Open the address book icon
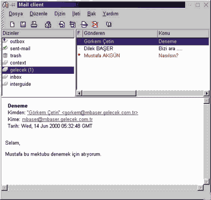The image size is (211, 200). (109, 24)
